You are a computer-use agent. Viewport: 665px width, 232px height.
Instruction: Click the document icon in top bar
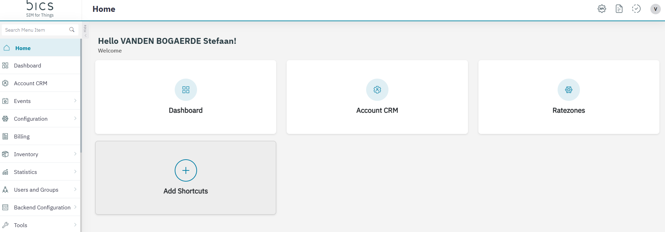pyautogui.click(x=619, y=9)
